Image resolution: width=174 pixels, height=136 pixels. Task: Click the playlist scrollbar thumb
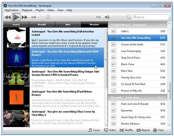[169, 91]
